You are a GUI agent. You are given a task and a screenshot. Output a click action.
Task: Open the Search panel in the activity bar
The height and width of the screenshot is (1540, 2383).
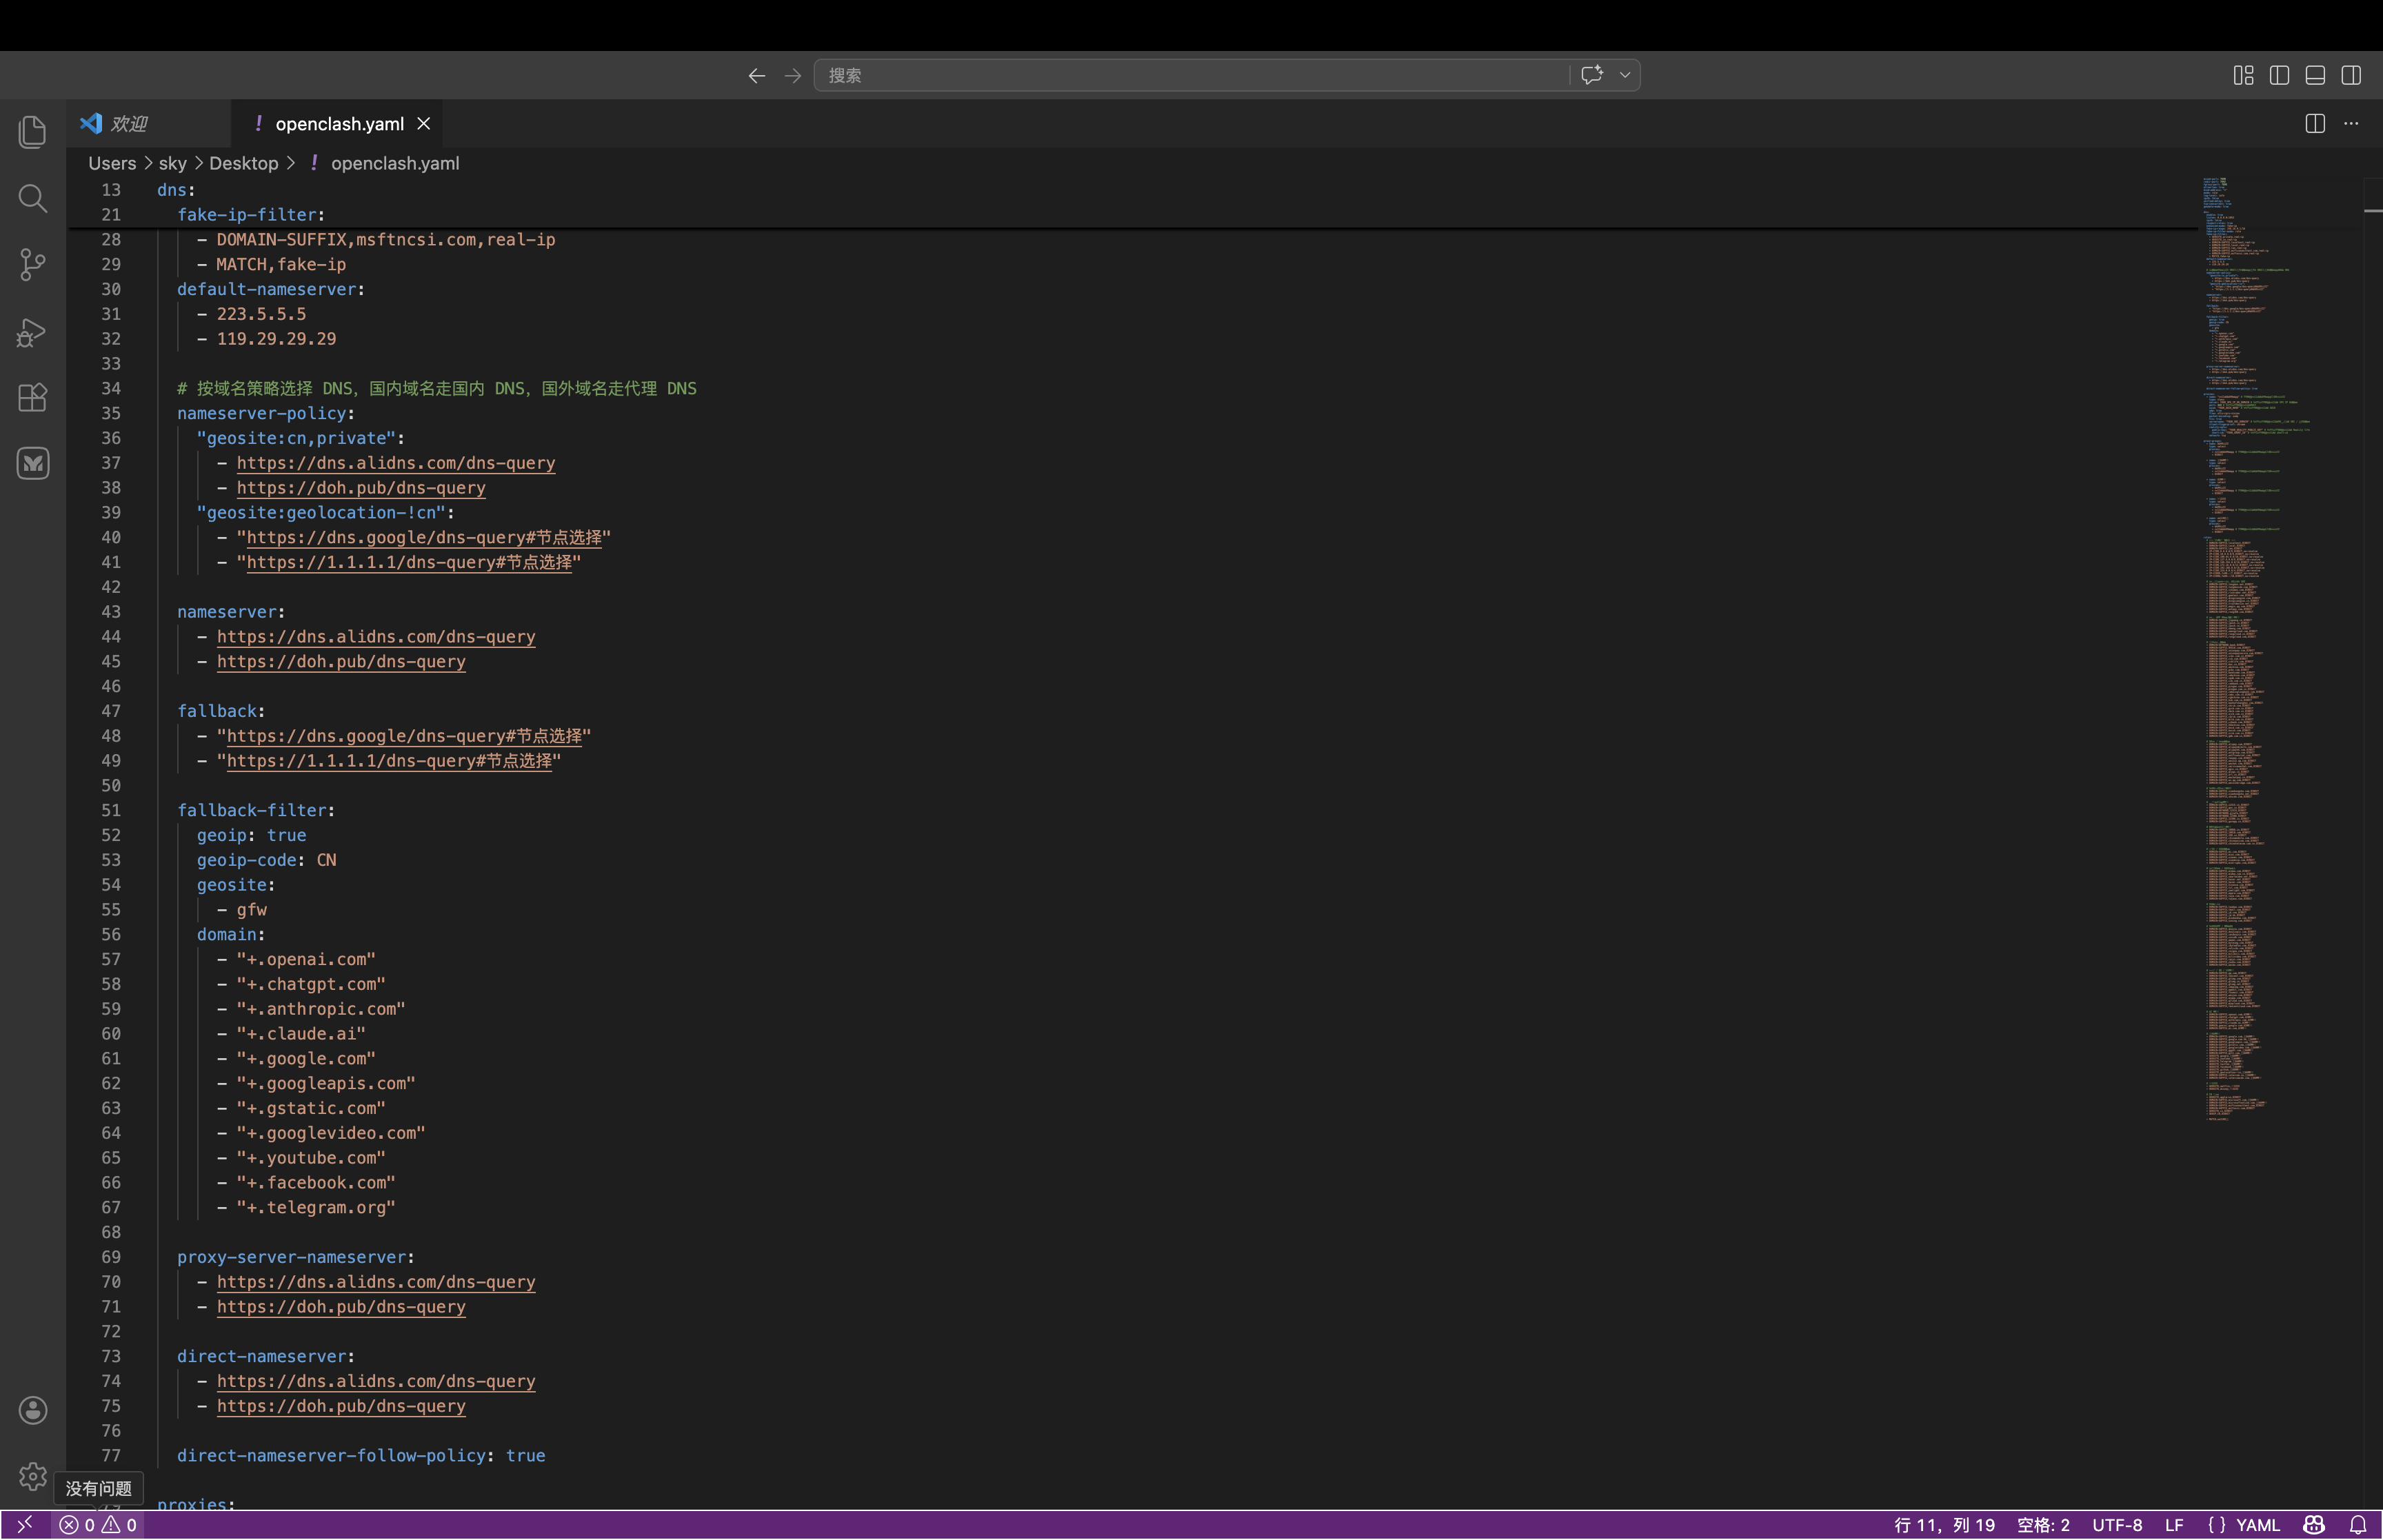32,198
